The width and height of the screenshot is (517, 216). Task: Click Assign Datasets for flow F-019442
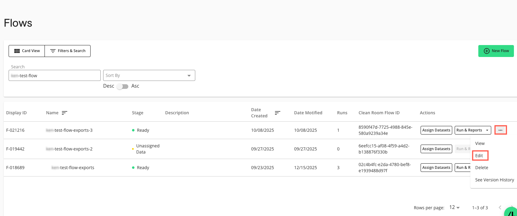(436, 149)
